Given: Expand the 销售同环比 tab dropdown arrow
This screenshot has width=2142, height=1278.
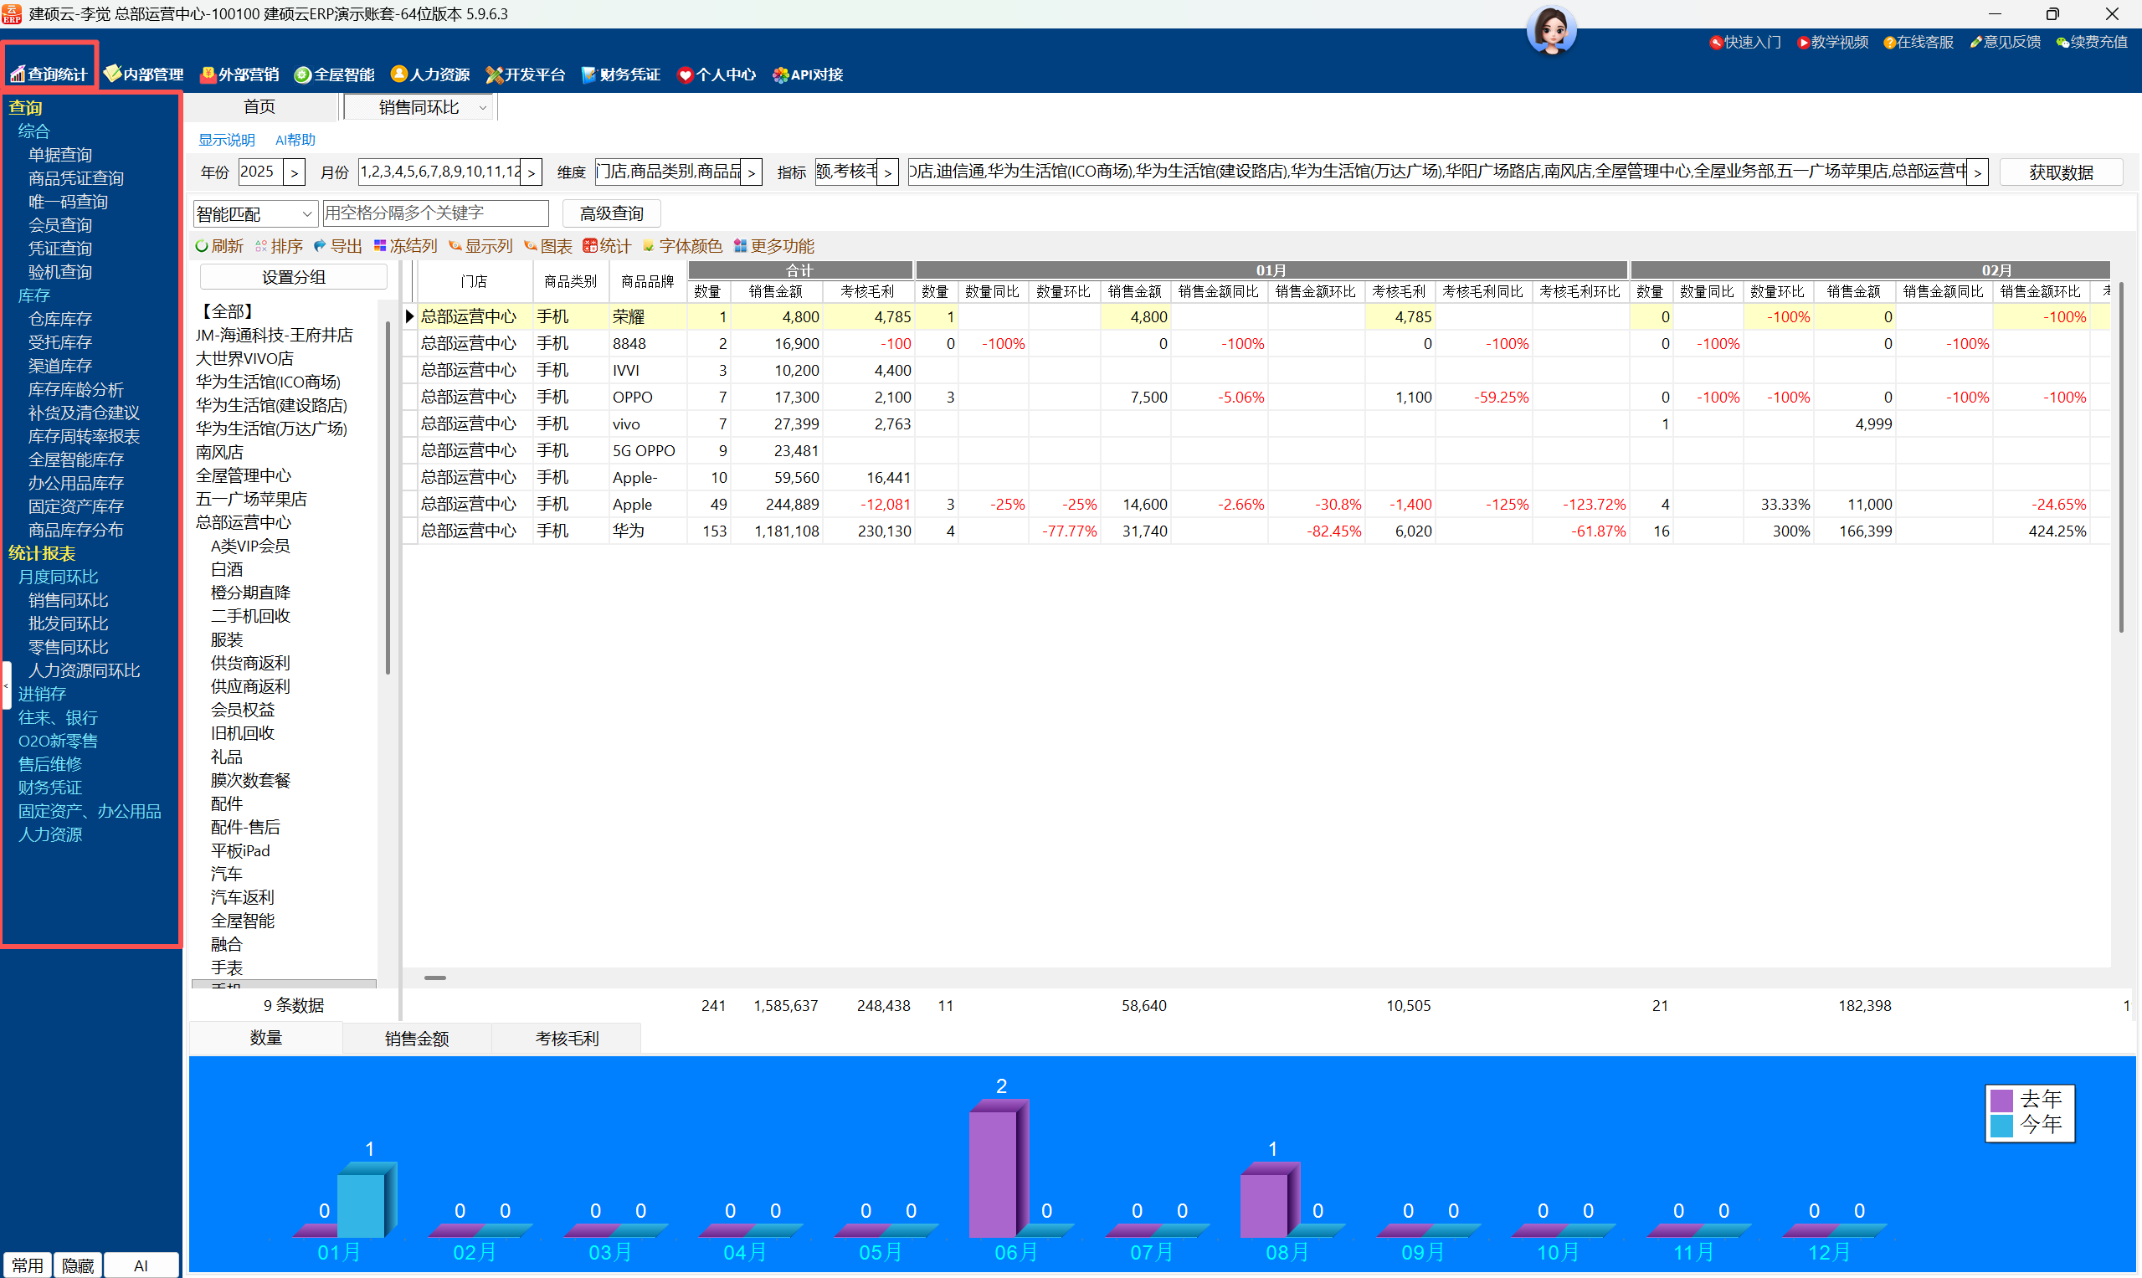Looking at the screenshot, I should pyautogui.click(x=483, y=108).
